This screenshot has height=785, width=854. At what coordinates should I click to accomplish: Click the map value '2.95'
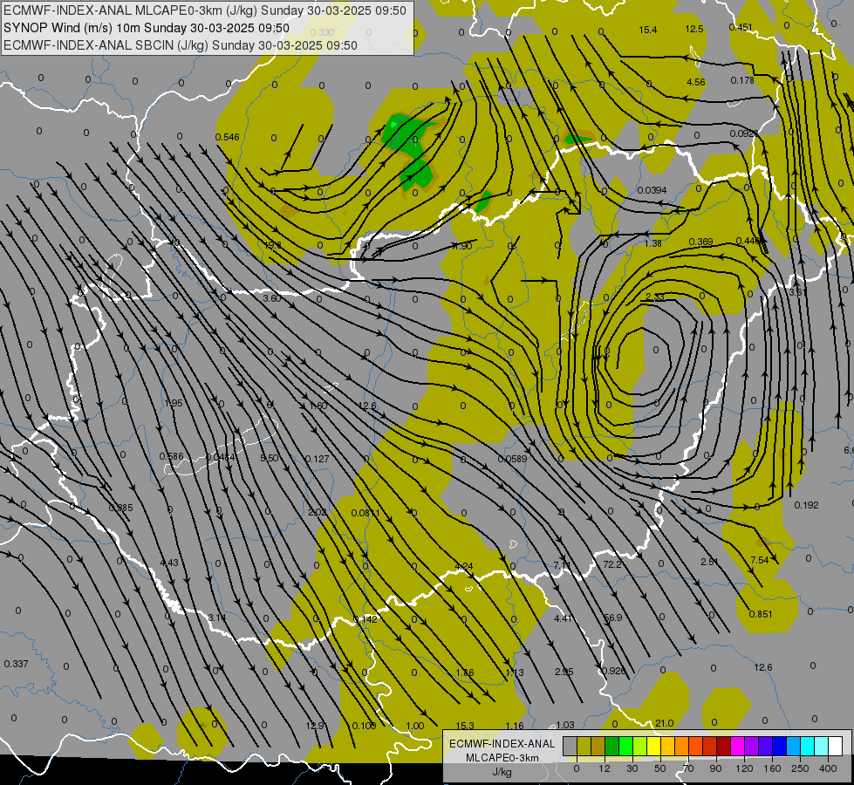(564, 672)
